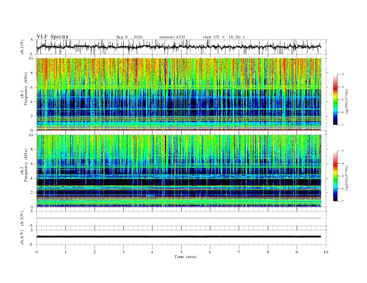367x283 pixels.
Task: Click inside the ch.1 spectrogram panel
Action: coord(178,94)
